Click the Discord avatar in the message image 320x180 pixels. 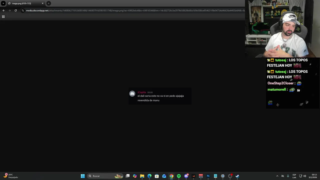132,94
